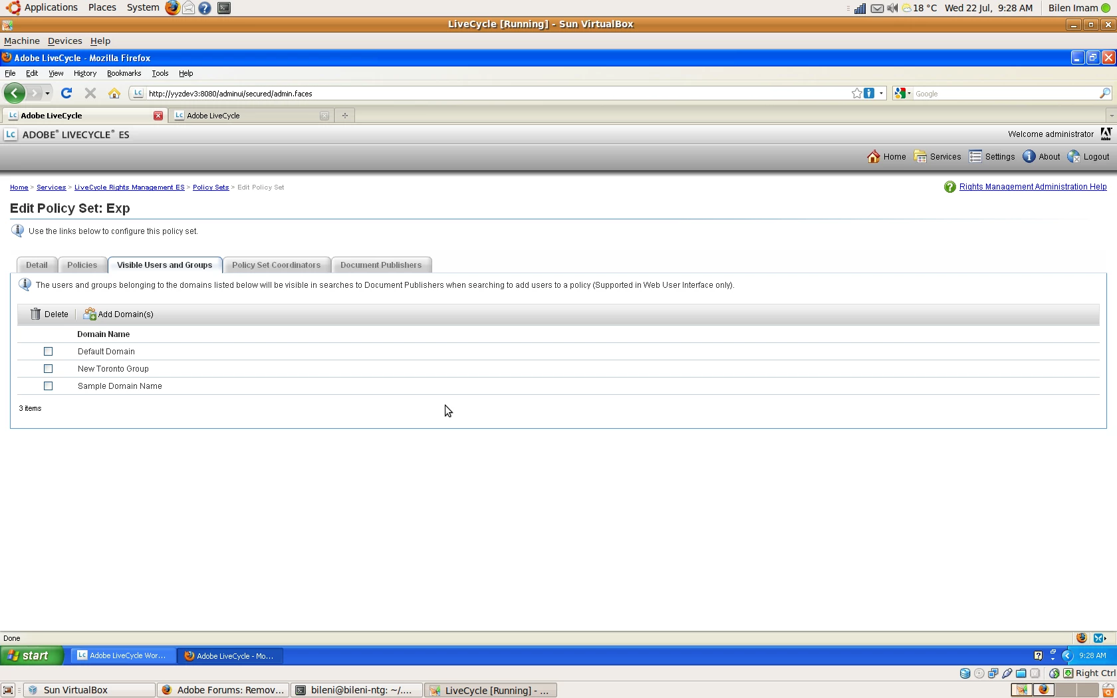
Task: Open the Bookmarks menu
Action: (124, 74)
